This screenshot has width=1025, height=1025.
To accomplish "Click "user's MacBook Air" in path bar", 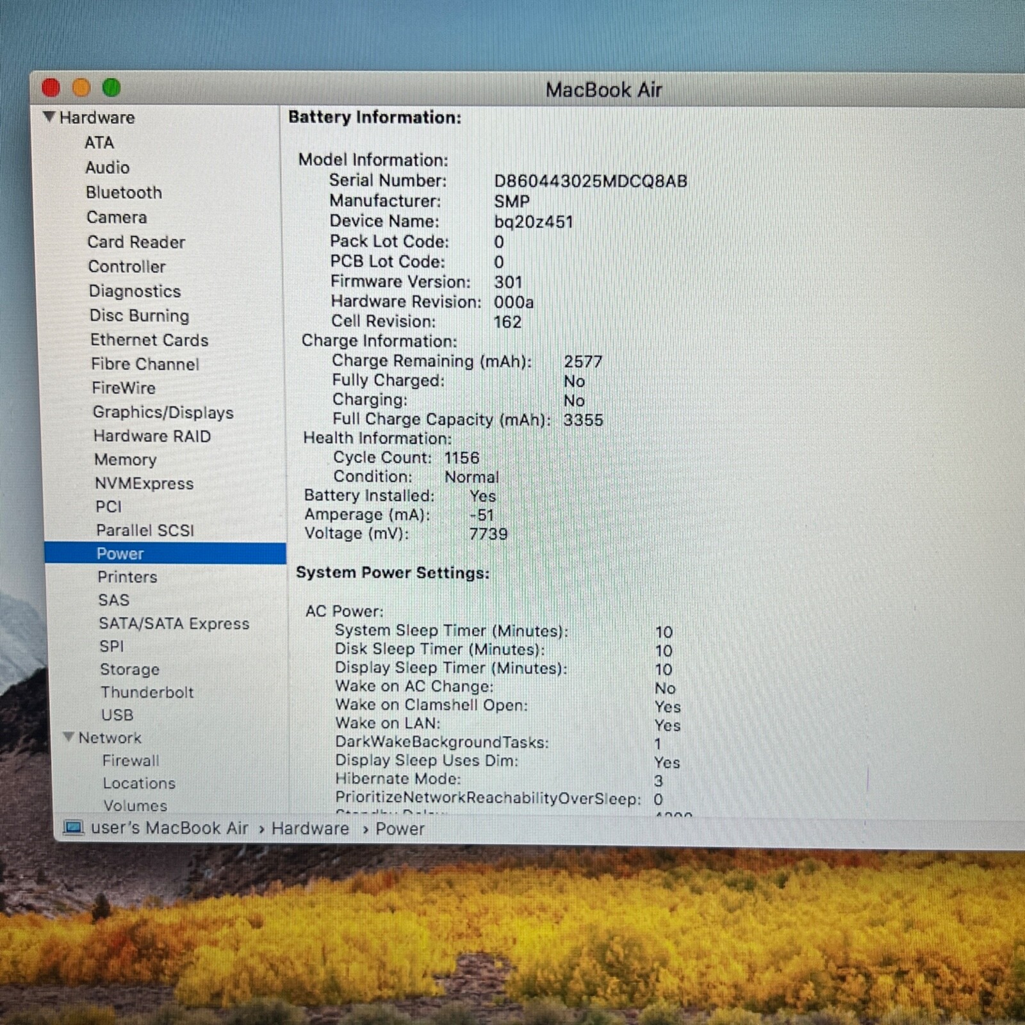I will pos(169,828).
